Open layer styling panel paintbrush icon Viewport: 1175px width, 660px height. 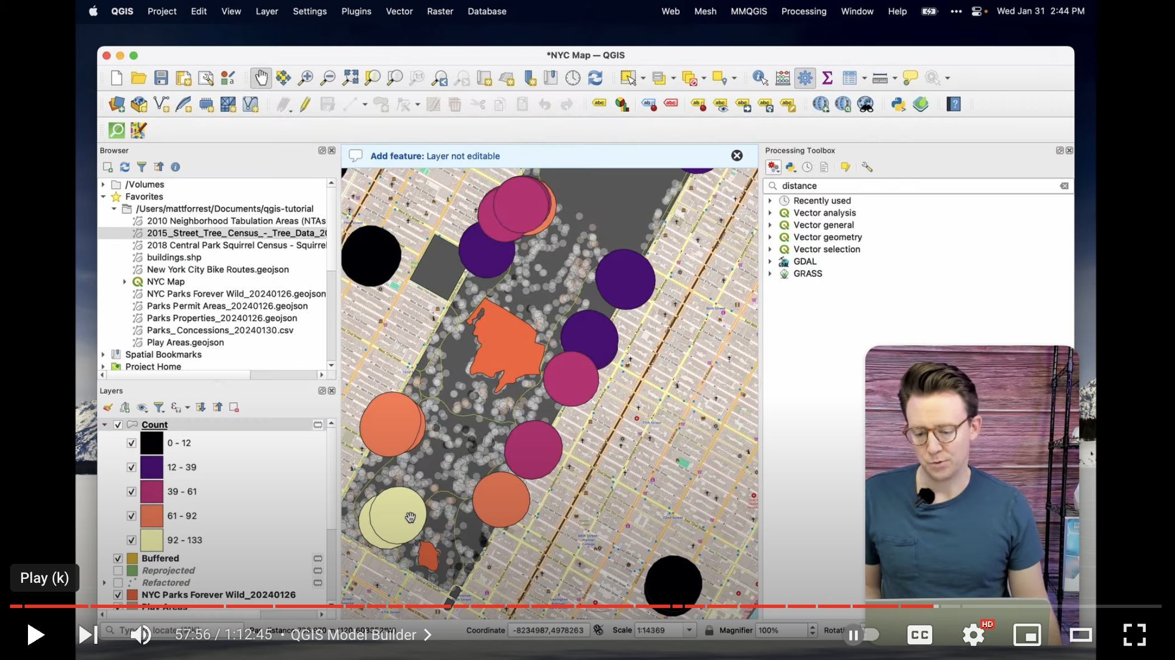tap(108, 407)
